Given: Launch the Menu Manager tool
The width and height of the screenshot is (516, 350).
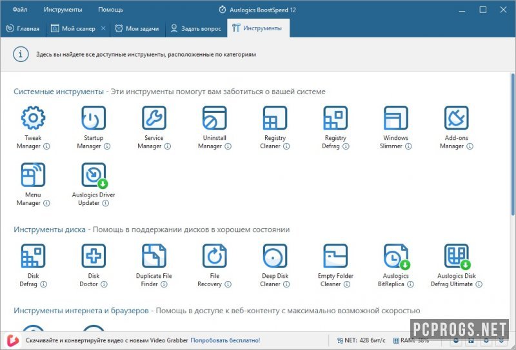Looking at the screenshot, I should 33,175.
